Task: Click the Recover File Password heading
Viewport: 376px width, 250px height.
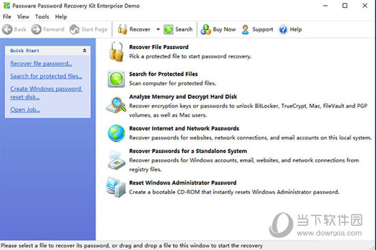Action: 159,47
